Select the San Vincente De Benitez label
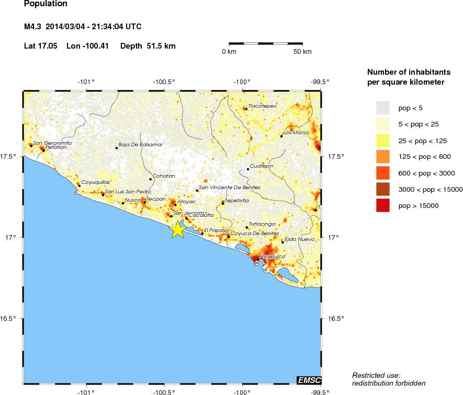The width and height of the screenshot is (463, 395). click(230, 187)
